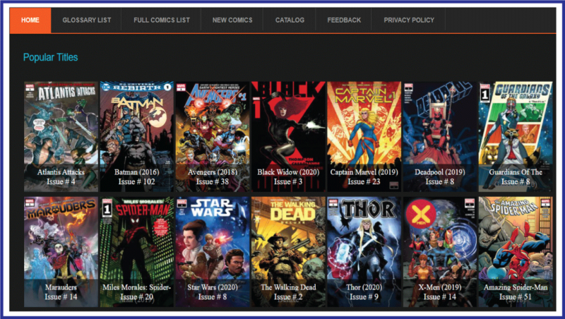This screenshot has width=565, height=319.
Task: Click 'X-Men (2019)' title text
Action: point(439,287)
